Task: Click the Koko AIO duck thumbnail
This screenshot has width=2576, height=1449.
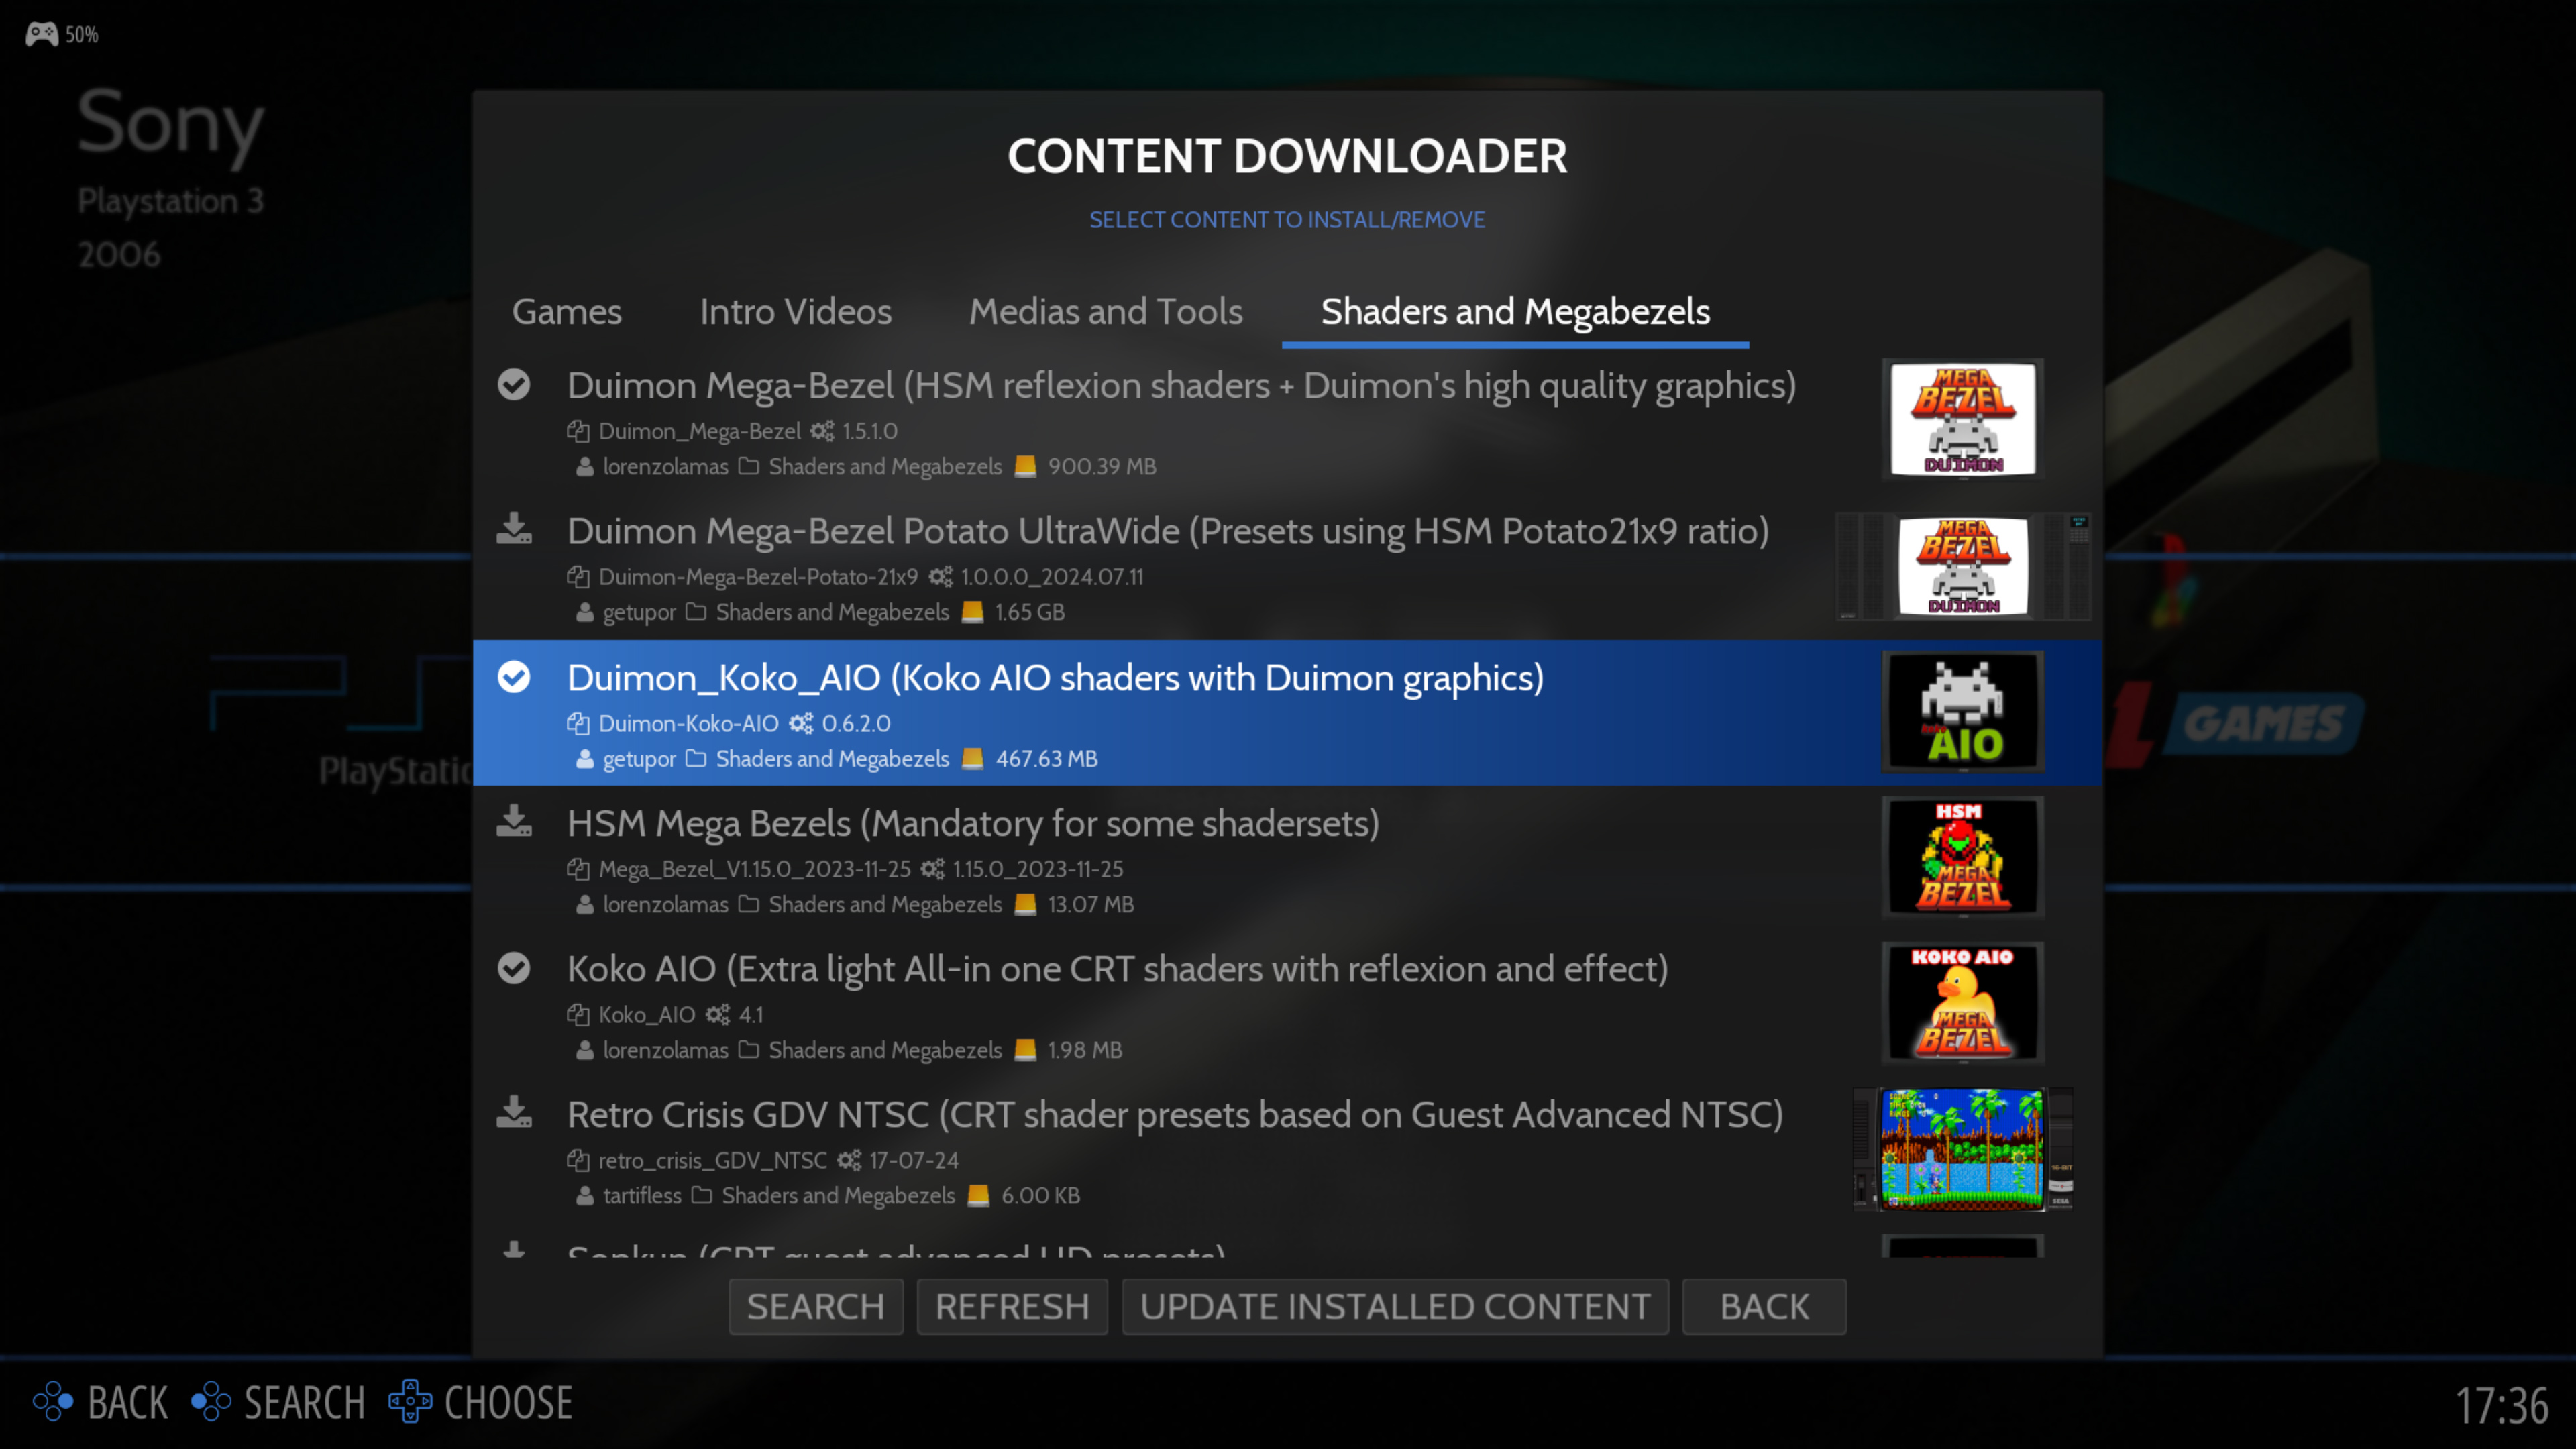Action: (x=1962, y=1003)
